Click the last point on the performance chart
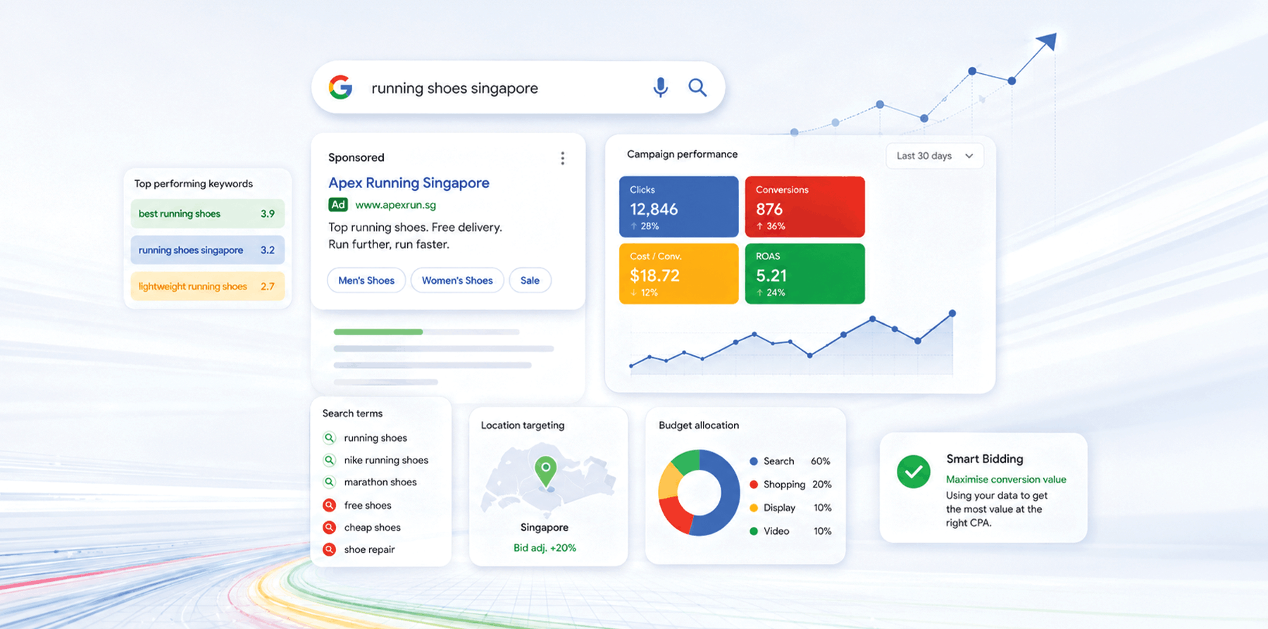 point(952,313)
